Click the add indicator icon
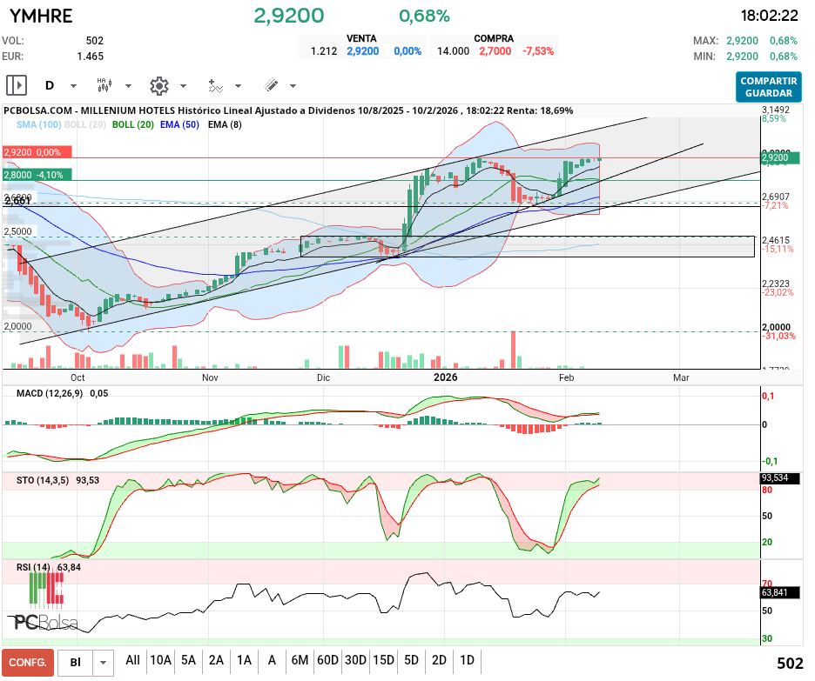This screenshot has width=815, height=681. [x=214, y=85]
